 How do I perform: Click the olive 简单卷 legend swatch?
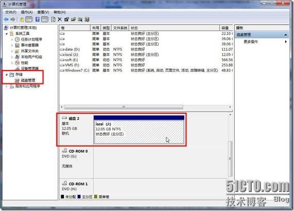pos(96,197)
